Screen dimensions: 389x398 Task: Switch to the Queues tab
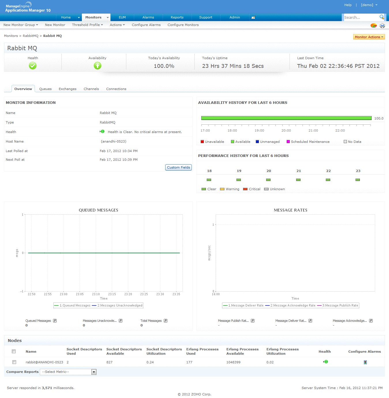45,89
